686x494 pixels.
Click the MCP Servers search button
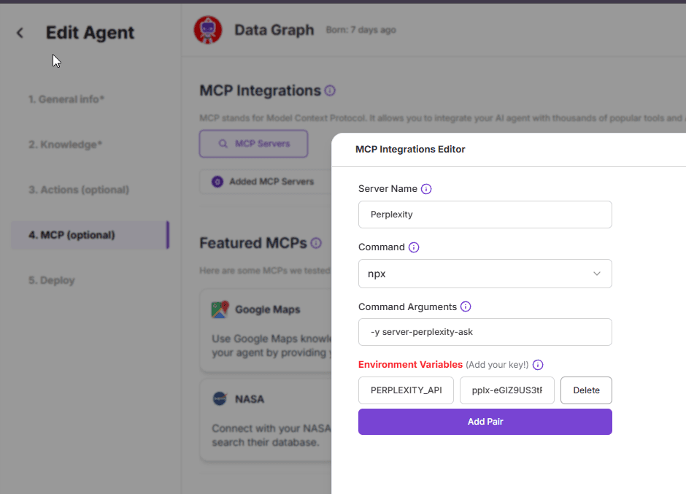tap(253, 144)
